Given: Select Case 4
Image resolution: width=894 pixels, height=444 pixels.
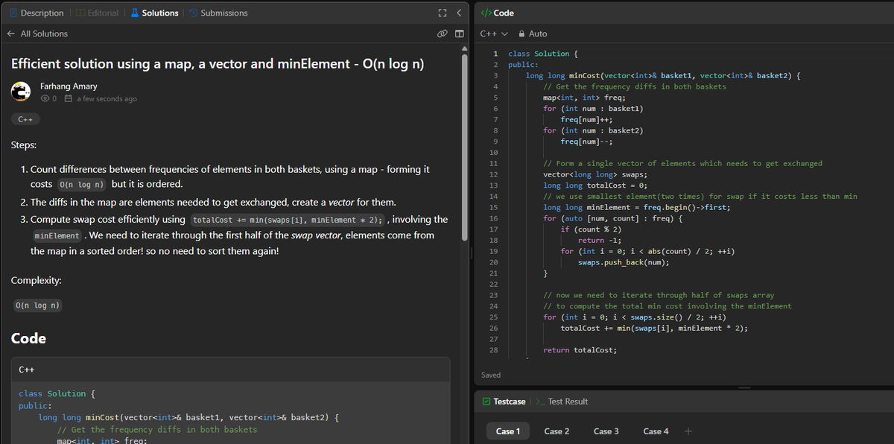Looking at the screenshot, I should (x=656, y=431).
